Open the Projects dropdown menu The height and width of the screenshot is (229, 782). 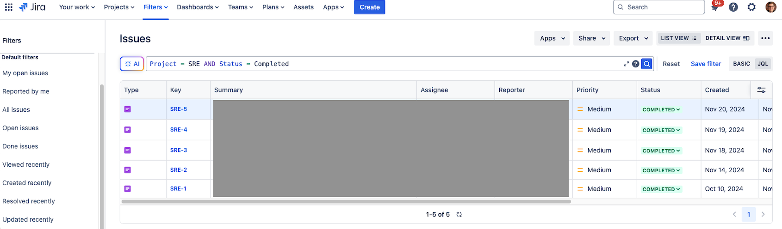pyautogui.click(x=119, y=7)
